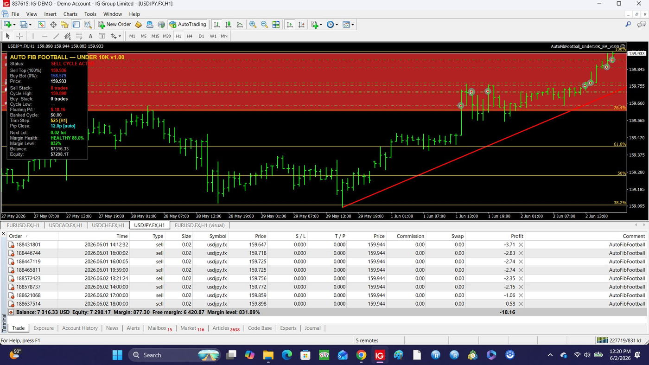Expand the Profiles dropdown arrow

click(x=30, y=25)
